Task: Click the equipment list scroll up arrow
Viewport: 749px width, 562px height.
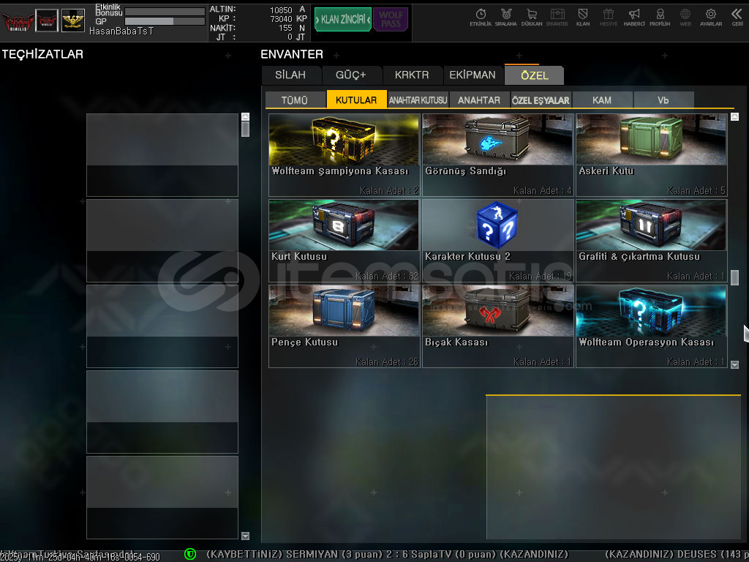Action: pos(245,116)
